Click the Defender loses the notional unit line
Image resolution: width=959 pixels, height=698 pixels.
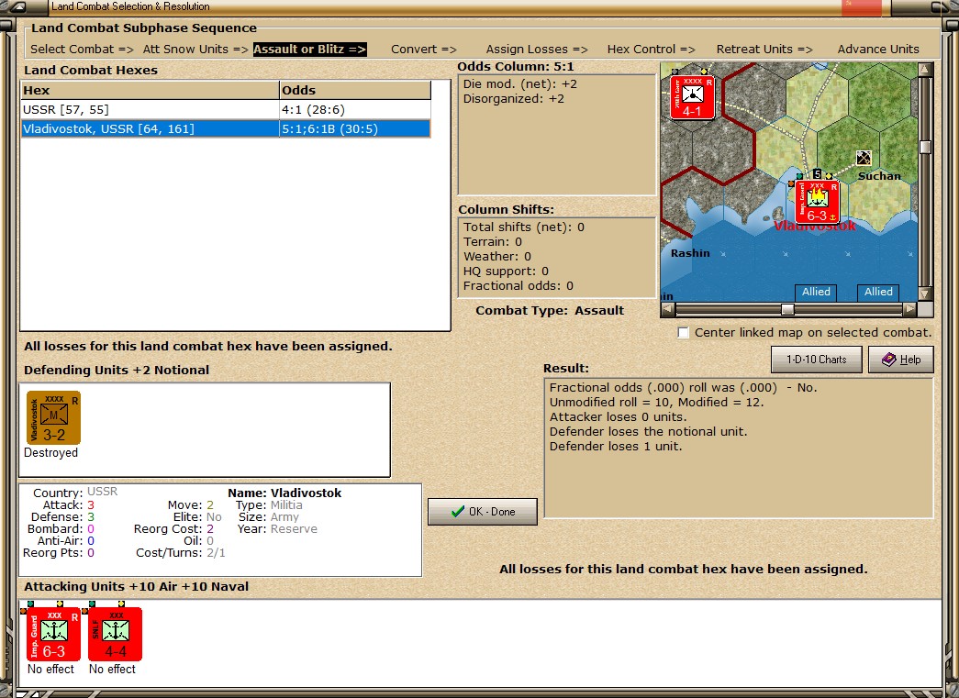[x=648, y=431]
